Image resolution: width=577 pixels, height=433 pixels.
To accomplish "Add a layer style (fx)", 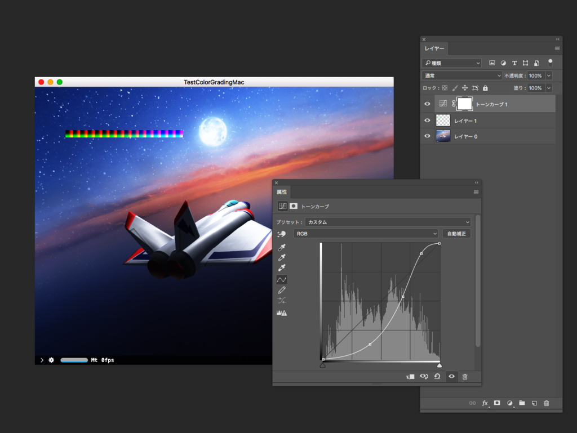I will tap(485, 403).
